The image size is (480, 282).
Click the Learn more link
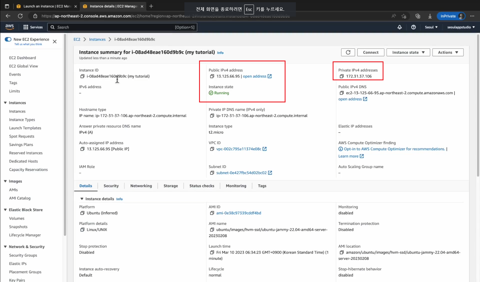pyautogui.click(x=351, y=156)
